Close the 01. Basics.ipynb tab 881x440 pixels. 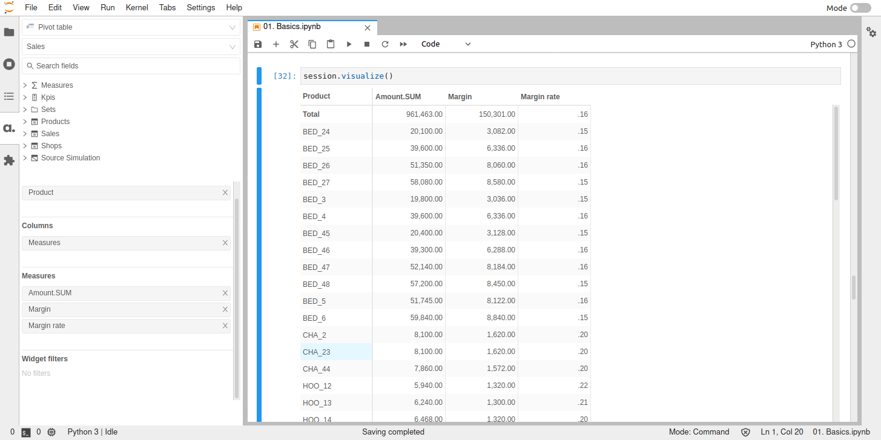click(367, 27)
